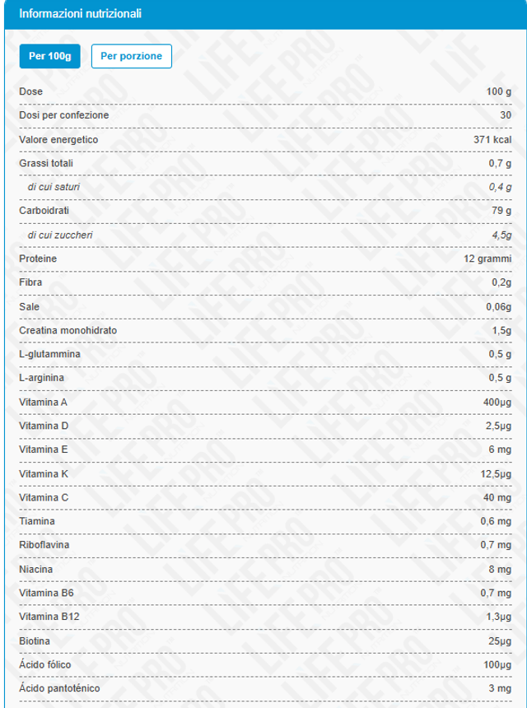Image resolution: width=527 pixels, height=708 pixels.
Task: Click the Vitamina A row label
Action: (x=44, y=402)
